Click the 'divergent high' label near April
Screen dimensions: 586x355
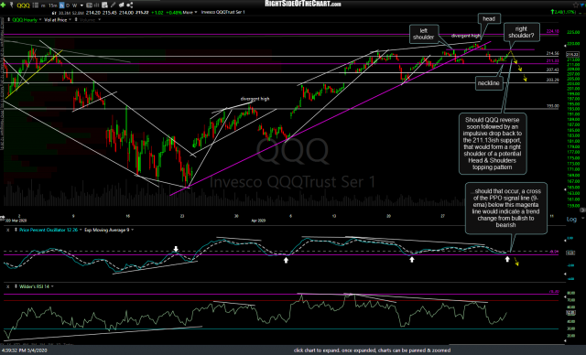(x=255, y=99)
